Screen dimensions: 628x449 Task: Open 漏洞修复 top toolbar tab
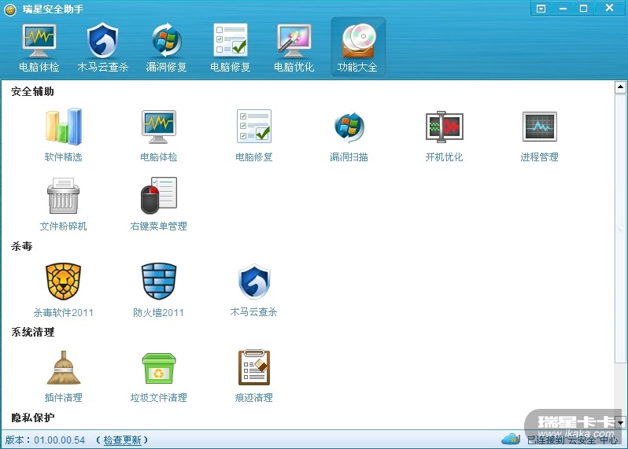click(x=166, y=48)
